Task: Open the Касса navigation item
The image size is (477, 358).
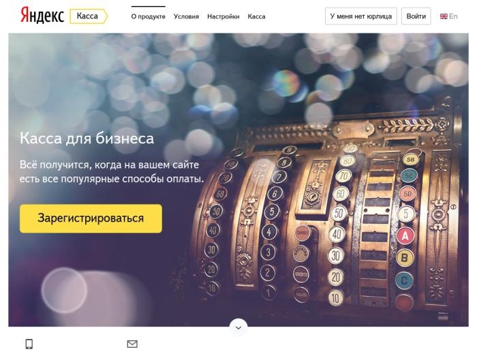Action: [x=256, y=16]
